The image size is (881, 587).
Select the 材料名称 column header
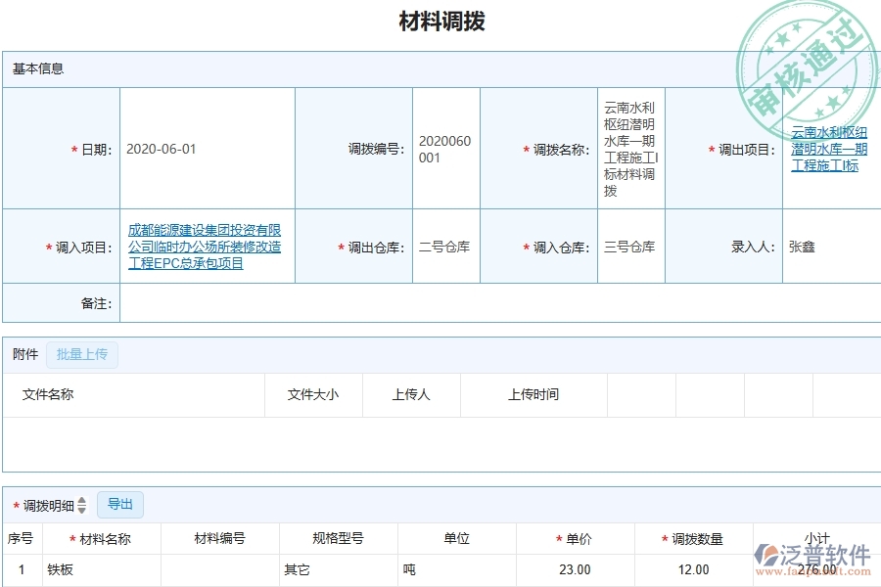103,538
